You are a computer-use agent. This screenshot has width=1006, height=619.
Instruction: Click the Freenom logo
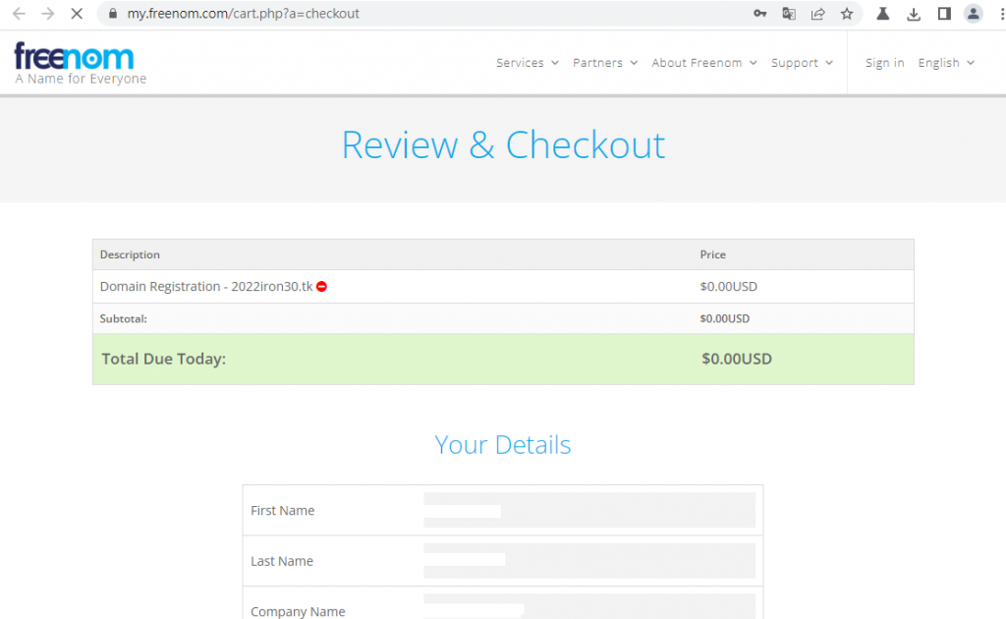click(x=74, y=56)
